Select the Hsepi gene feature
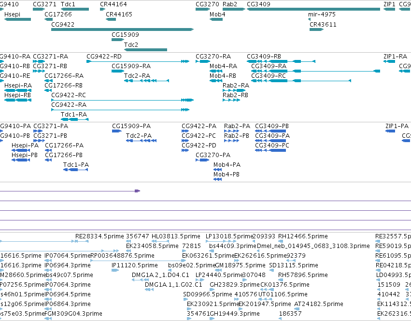The width and height of the screenshot is (411, 321). tap(17, 19)
